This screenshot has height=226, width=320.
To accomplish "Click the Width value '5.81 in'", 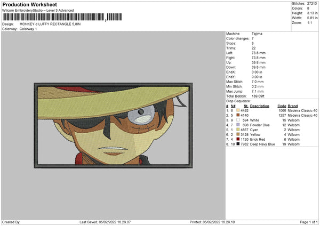I will coord(312,18).
